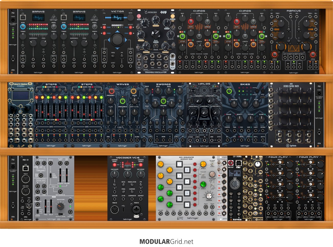The image size is (333, 247).
Task: Toggle the EXT/LFO/NOISE switch on the 150 module
Action: 51,175
